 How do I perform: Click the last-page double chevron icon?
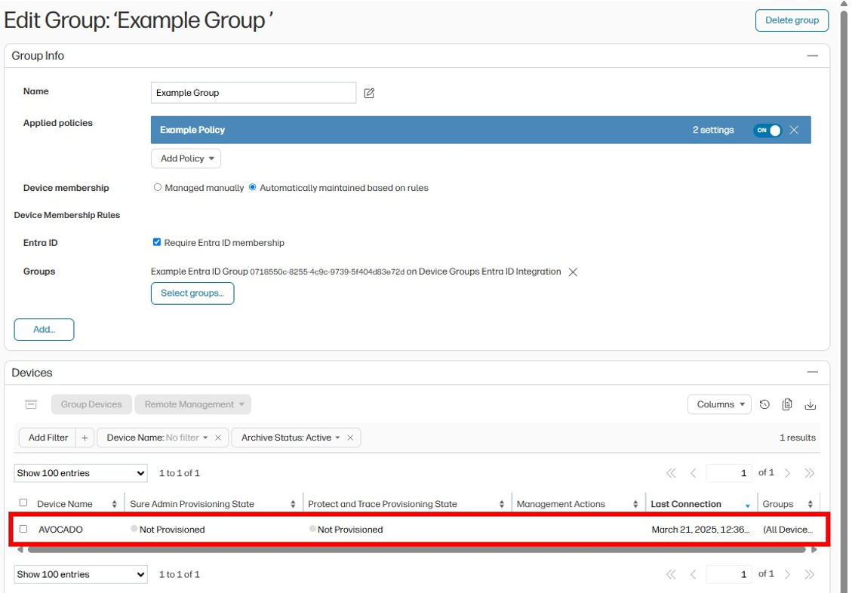(809, 472)
